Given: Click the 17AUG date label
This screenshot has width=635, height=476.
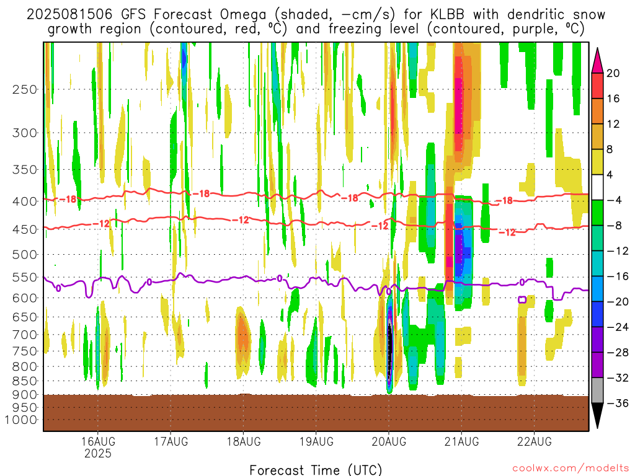Looking at the screenshot, I should tap(171, 441).
